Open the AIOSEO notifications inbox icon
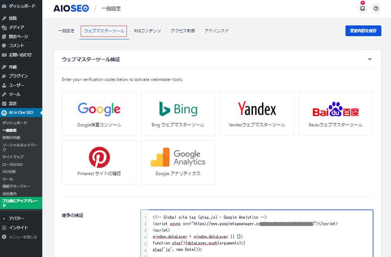The image size is (391, 257). click(362, 9)
